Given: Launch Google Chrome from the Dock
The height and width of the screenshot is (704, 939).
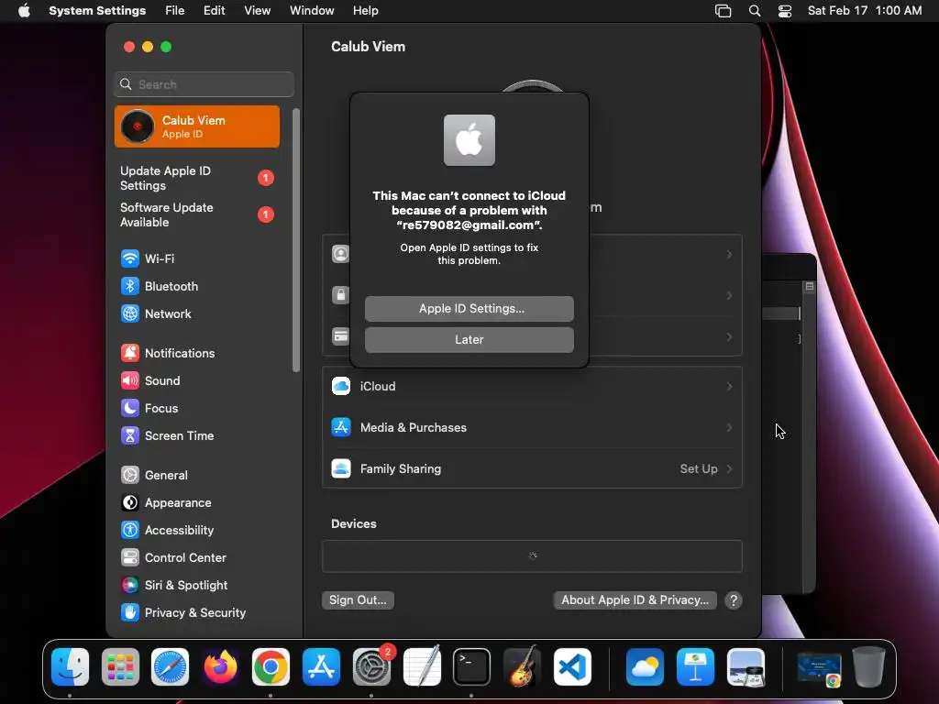Looking at the screenshot, I should 271,667.
